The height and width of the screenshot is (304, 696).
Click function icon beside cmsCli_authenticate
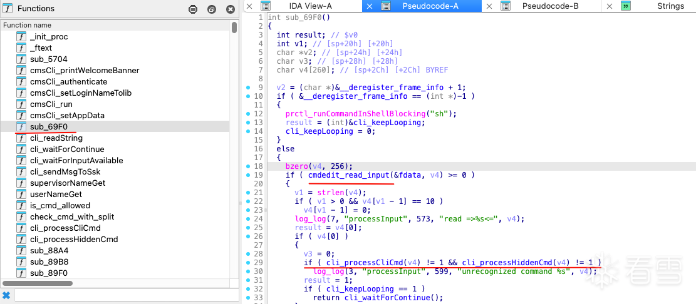point(21,81)
